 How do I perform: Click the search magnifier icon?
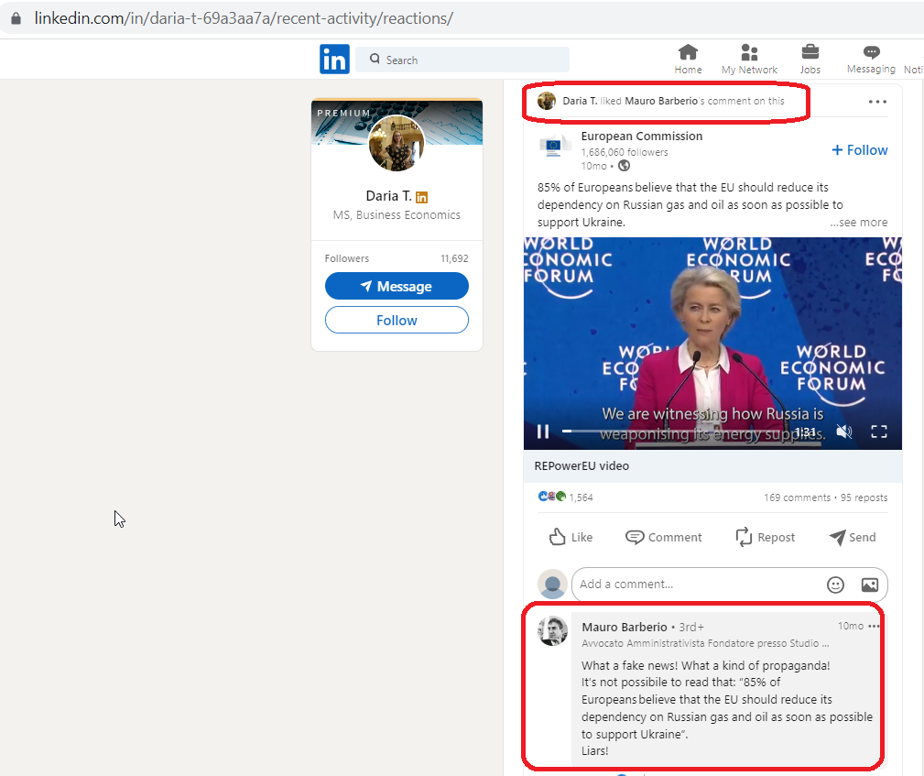[x=375, y=59]
